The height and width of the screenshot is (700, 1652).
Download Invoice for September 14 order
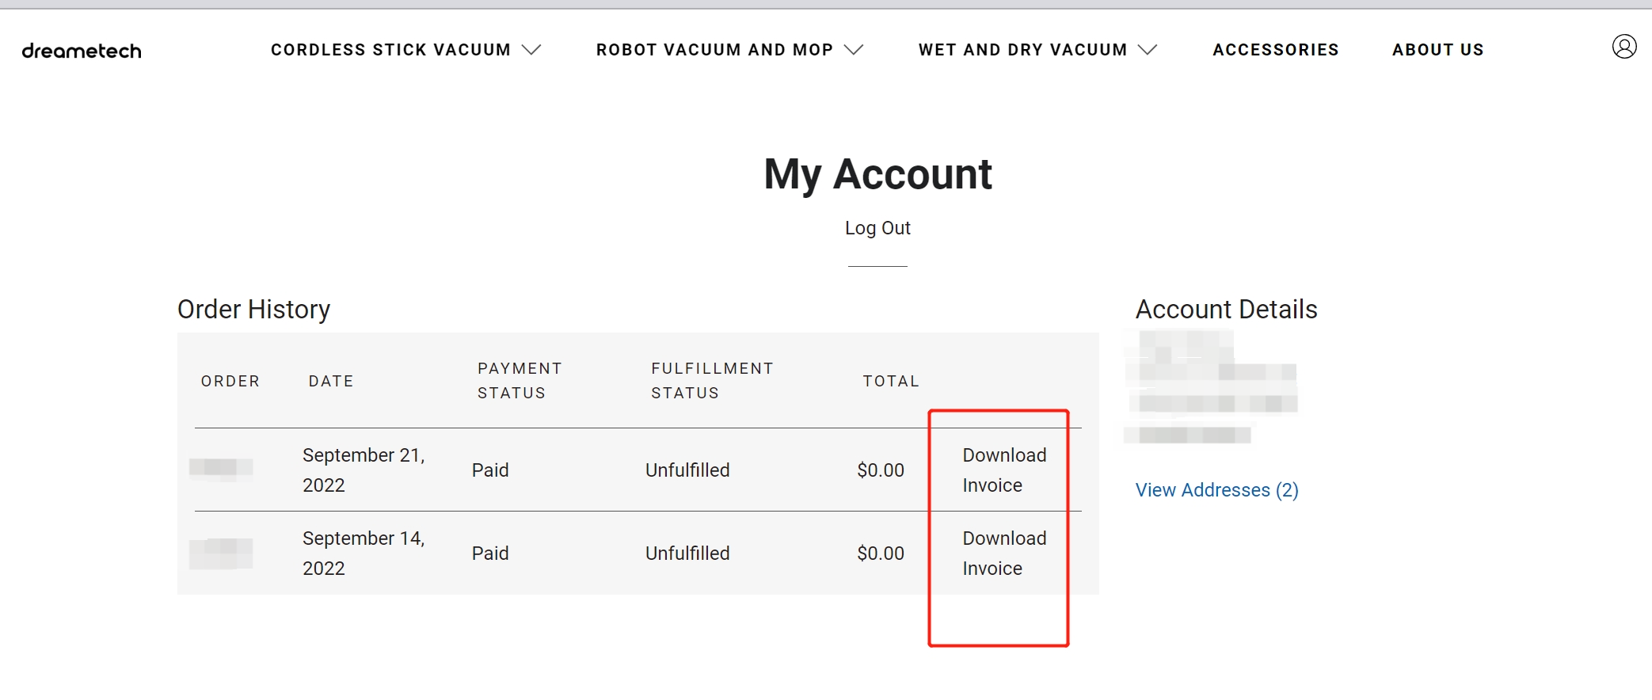tap(1004, 553)
